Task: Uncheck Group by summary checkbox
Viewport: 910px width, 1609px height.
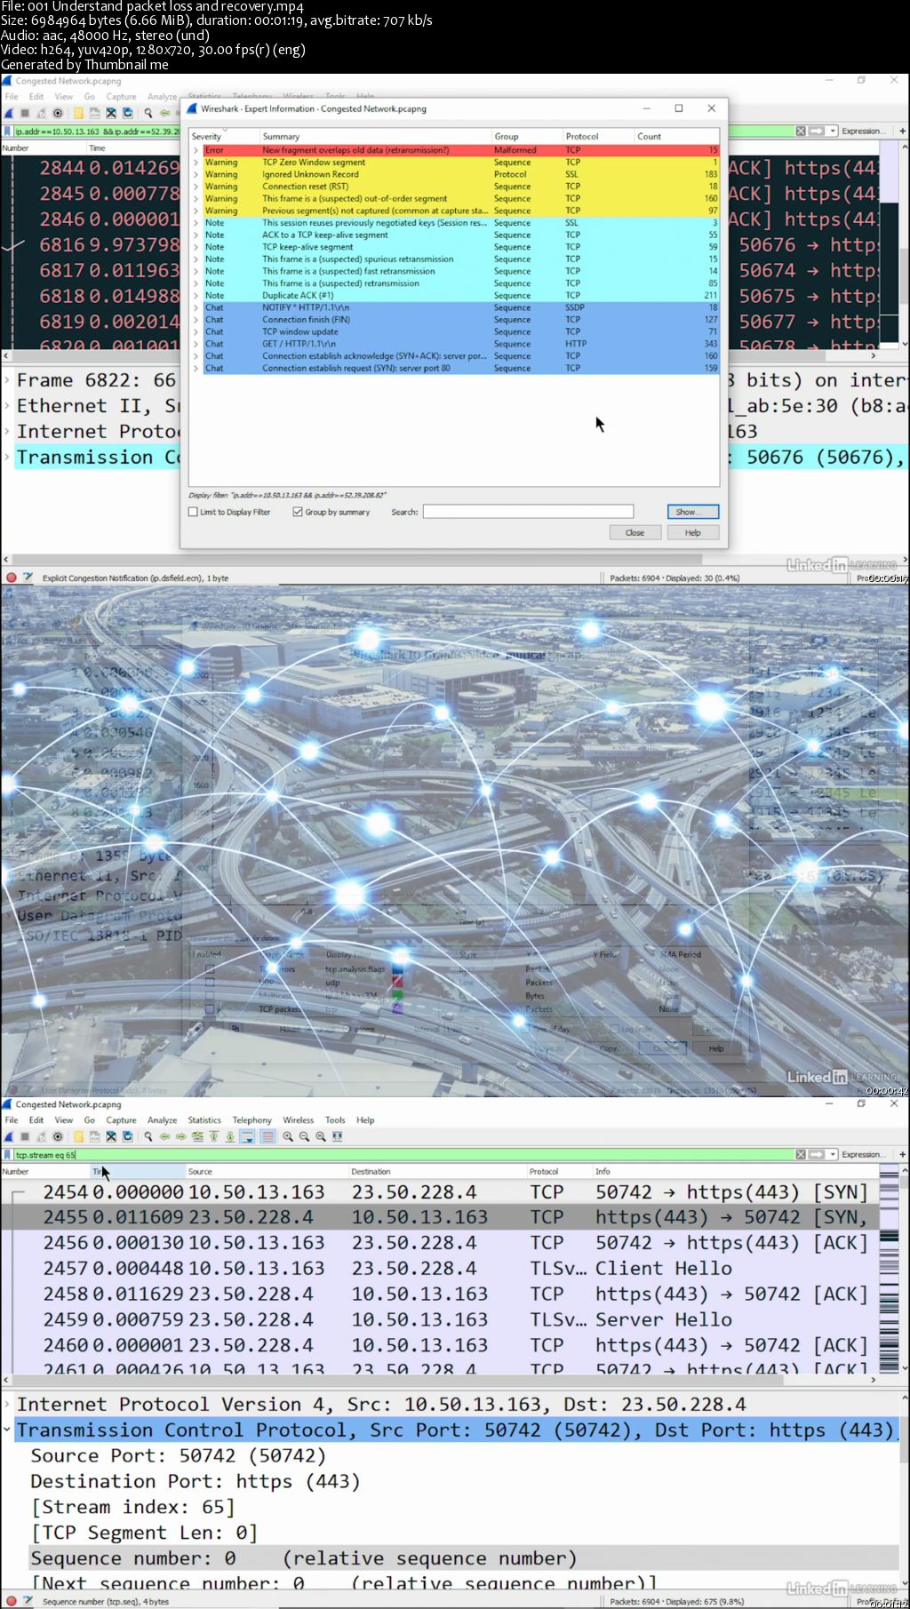Action: coord(298,512)
